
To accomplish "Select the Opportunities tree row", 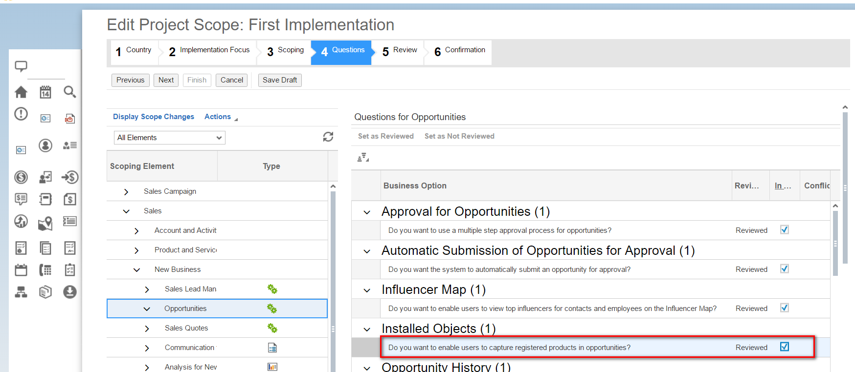I will point(217,309).
